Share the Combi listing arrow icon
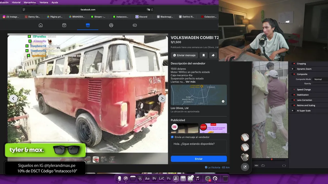 coord(213,55)
